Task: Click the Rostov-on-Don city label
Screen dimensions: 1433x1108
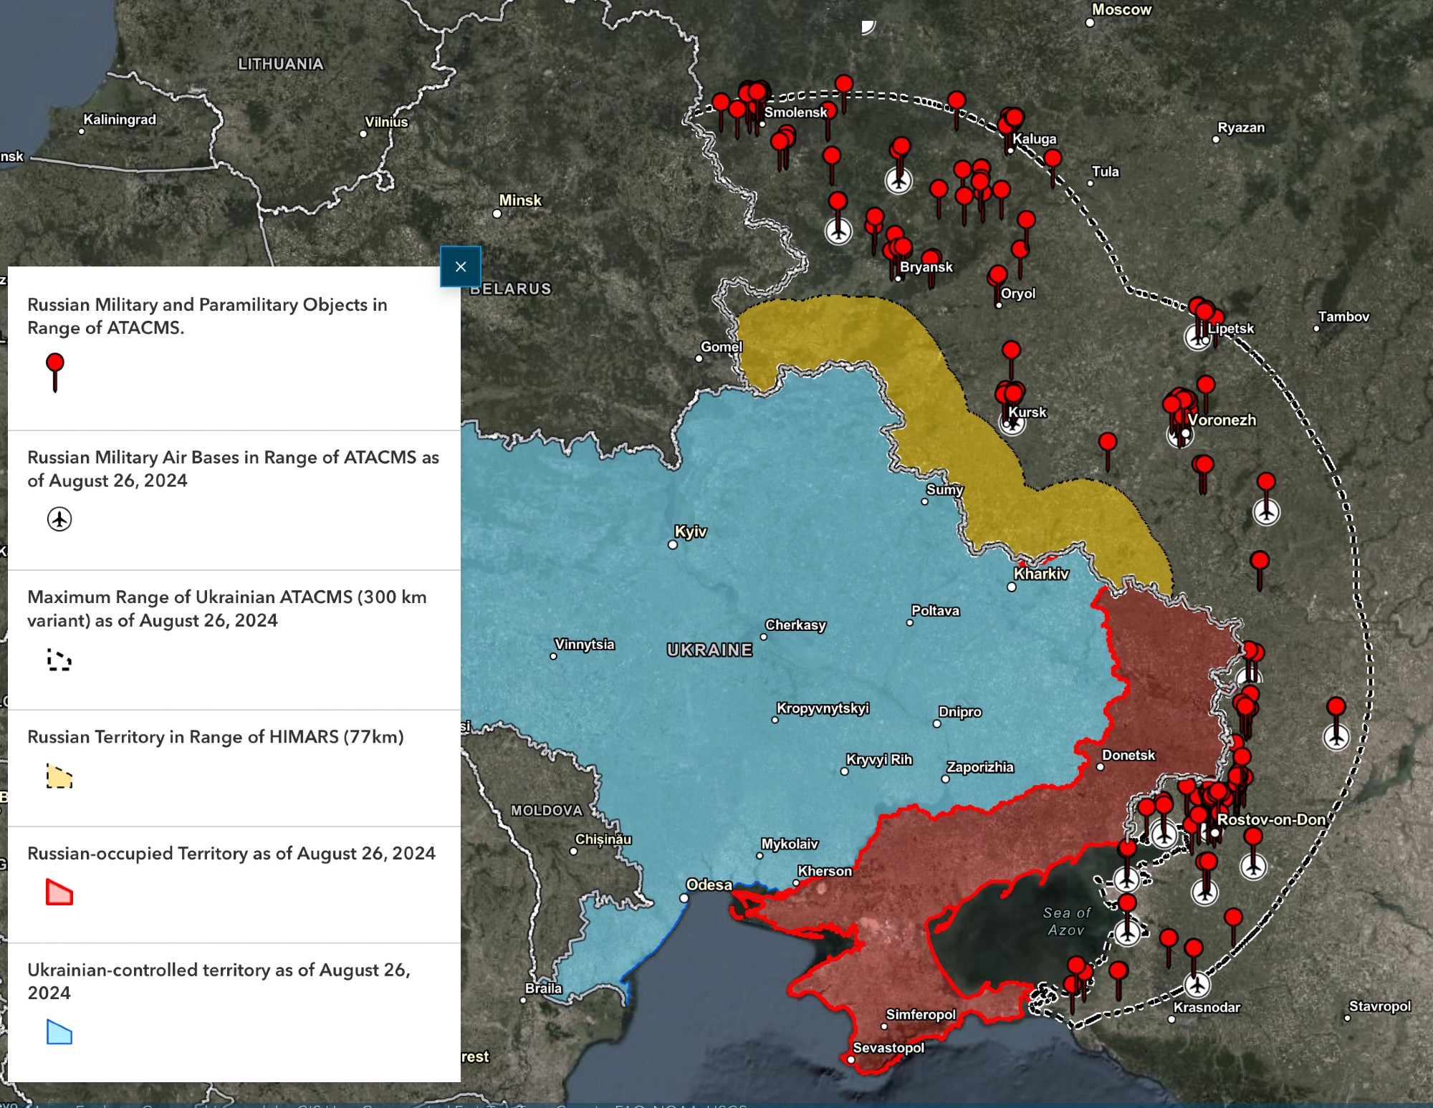Action: 1272,819
